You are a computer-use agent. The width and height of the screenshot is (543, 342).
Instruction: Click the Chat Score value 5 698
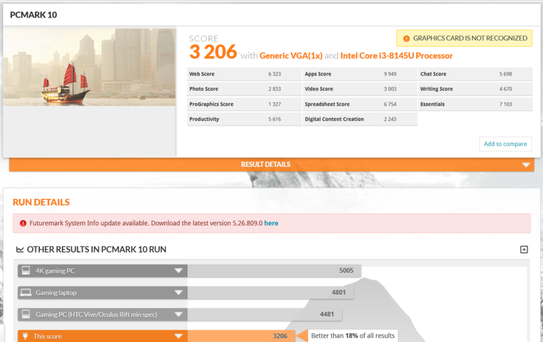pyautogui.click(x=506, y=74)
